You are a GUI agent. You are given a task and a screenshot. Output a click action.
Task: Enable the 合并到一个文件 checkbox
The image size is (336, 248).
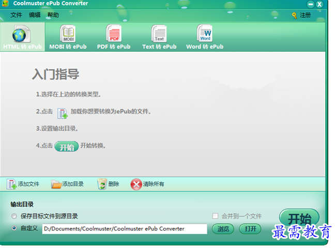point(215,216)
